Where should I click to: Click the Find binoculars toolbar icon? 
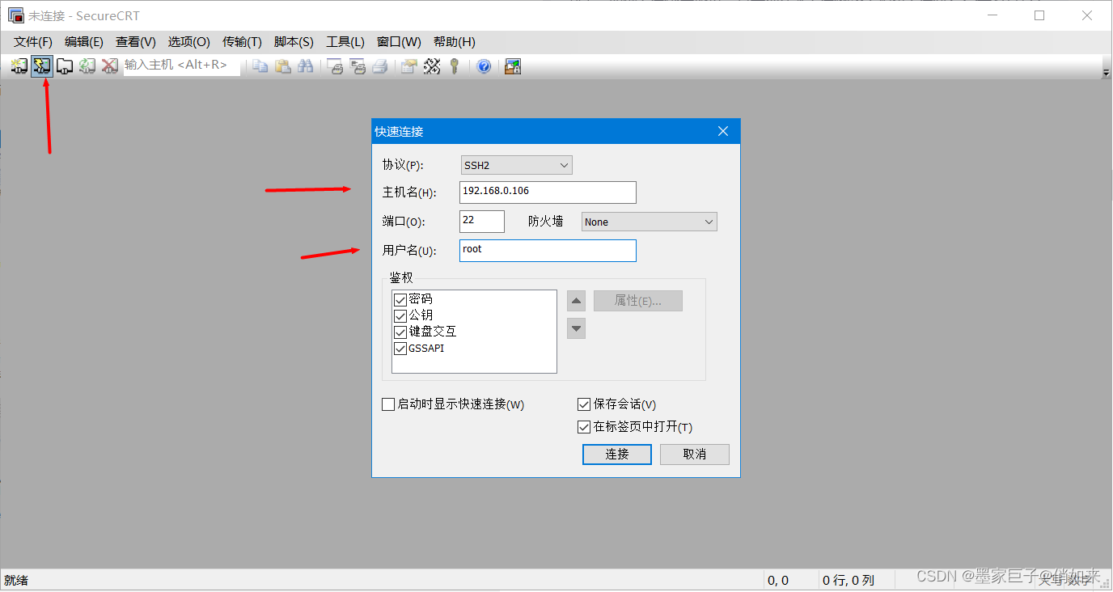tap(305, 66)
